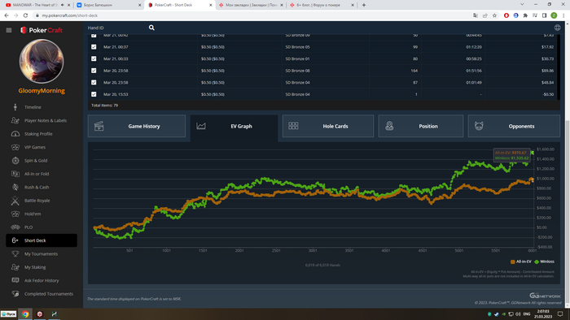Click the GloomyMorning avatar picture

(x=42, y=62)
